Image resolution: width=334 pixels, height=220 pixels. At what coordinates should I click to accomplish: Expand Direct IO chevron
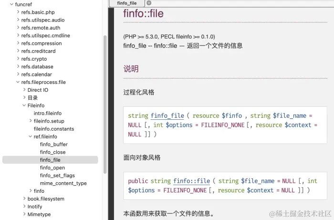pos(24,90)
